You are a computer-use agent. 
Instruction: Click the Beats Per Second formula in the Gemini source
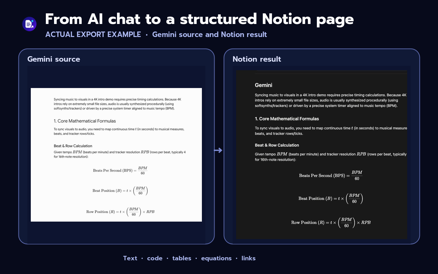point(120,170)
